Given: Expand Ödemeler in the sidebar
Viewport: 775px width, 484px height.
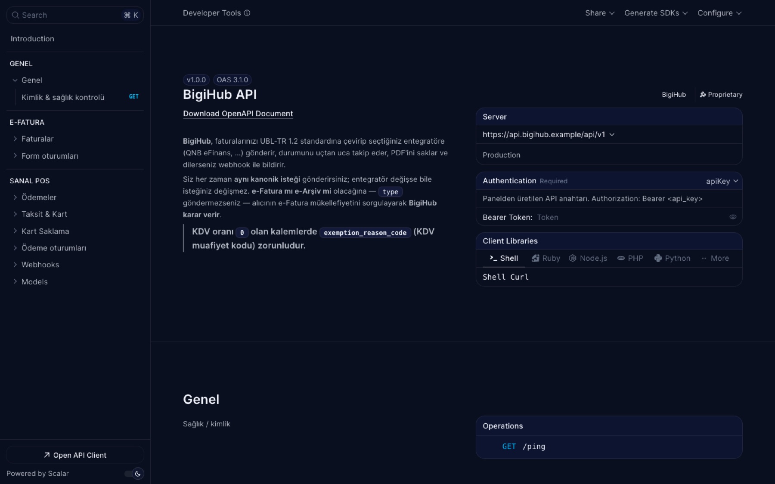Looking at the screenshot, I should tap(15, 197).
